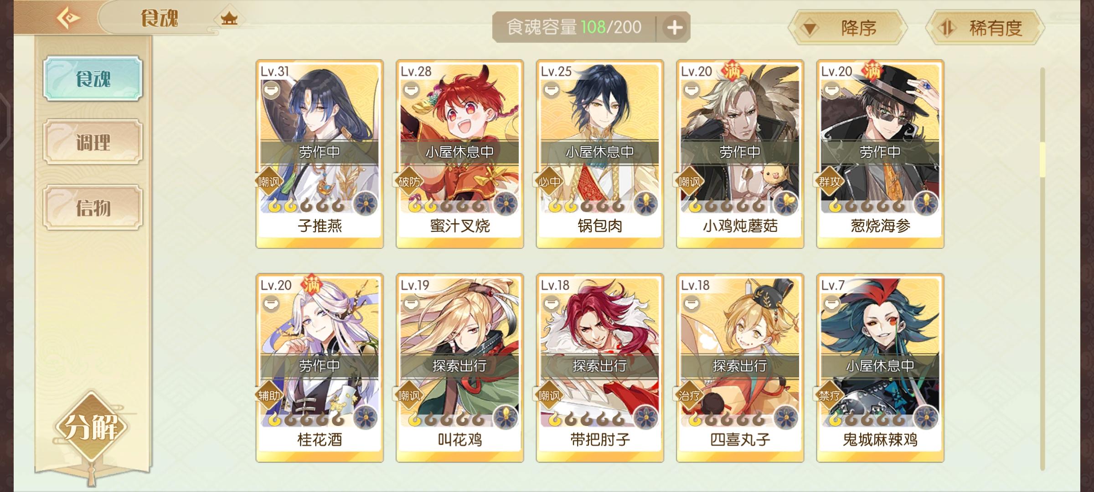Toggle the 降序 sort order
Image resolution: width=1094 pixels, height=492 pixels.
click(x=848, y=28)
